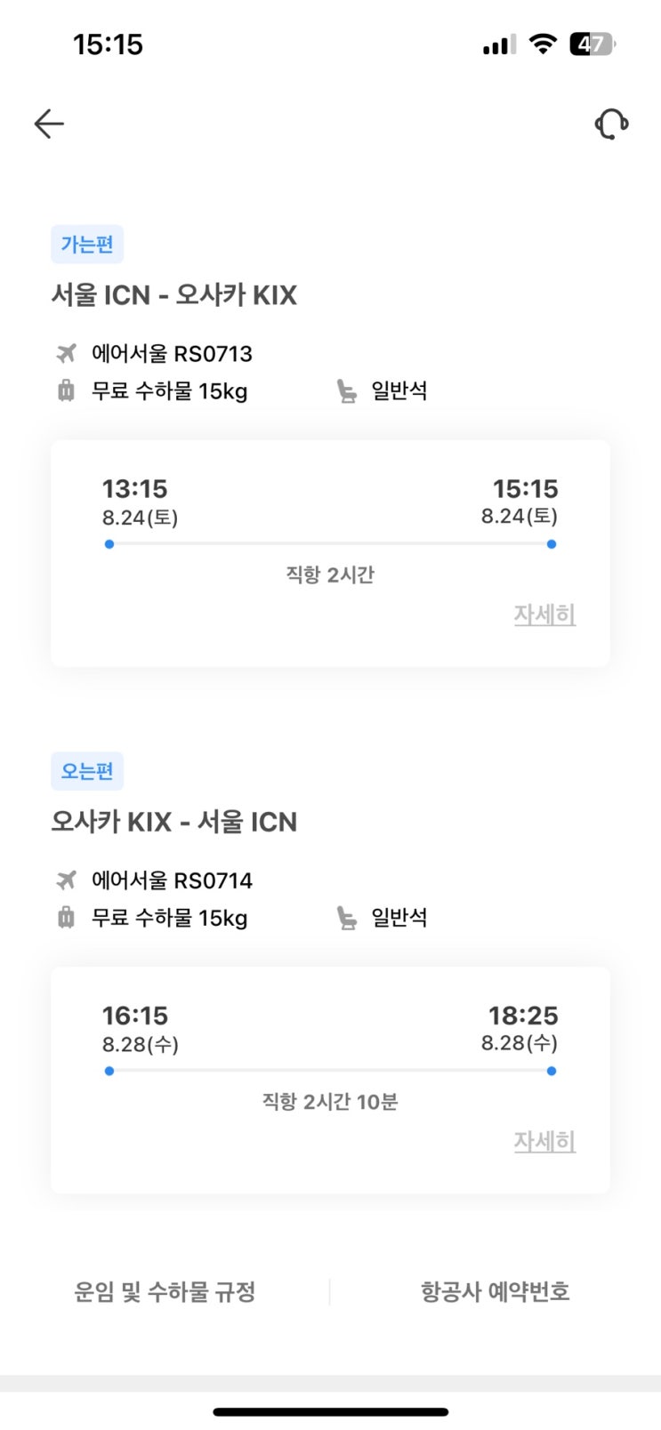Expand 자세히 details for return flight

544,1141
